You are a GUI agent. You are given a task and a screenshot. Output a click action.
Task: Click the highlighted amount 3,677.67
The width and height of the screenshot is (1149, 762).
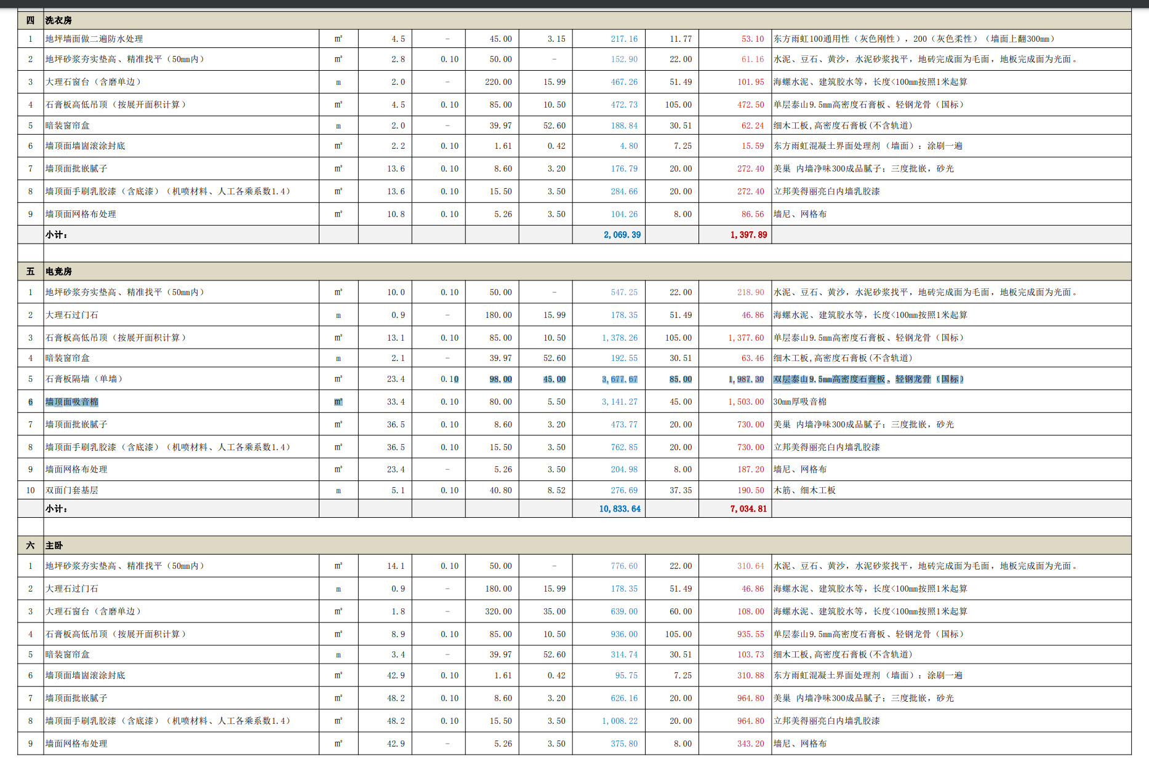pyautogui.click(x=619, y=379)
